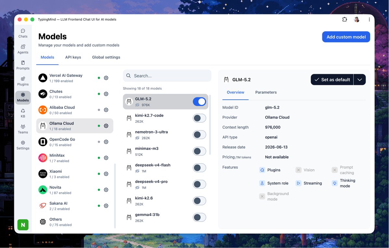Open Alibaba Cloud settings gear
Image resolution: width=389 pixels, height=248 pixels.
[x=106, y=110]
